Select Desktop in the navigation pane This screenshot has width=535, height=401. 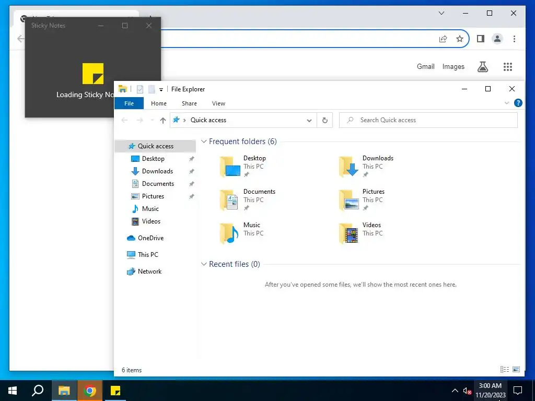tap(153, 159)
